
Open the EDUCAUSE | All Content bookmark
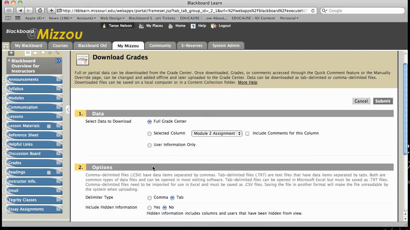point(253,18)
